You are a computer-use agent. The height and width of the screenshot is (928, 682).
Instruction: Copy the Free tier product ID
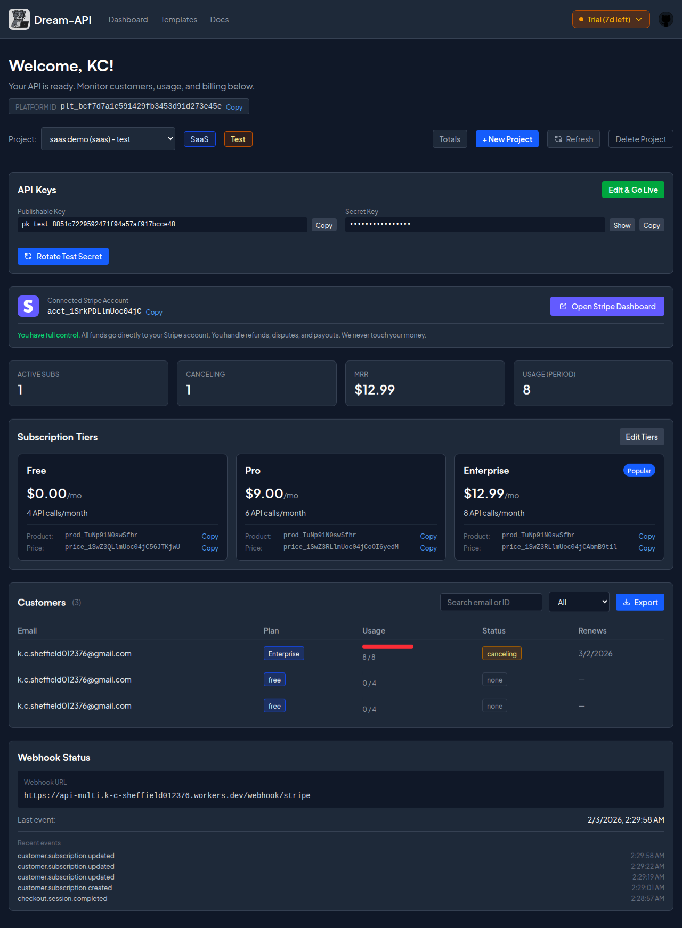pyautogui.click(x=210, y=536)
